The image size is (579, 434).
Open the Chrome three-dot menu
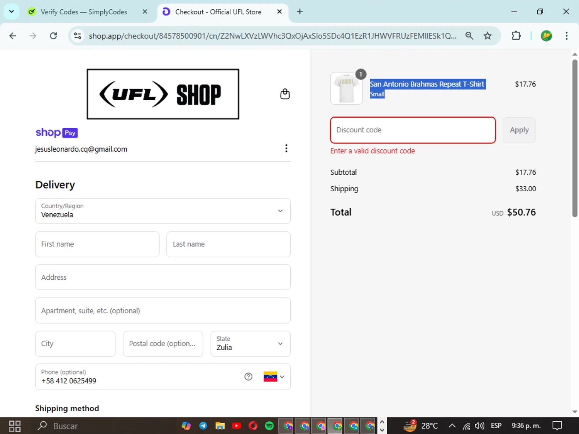point(567,36)
